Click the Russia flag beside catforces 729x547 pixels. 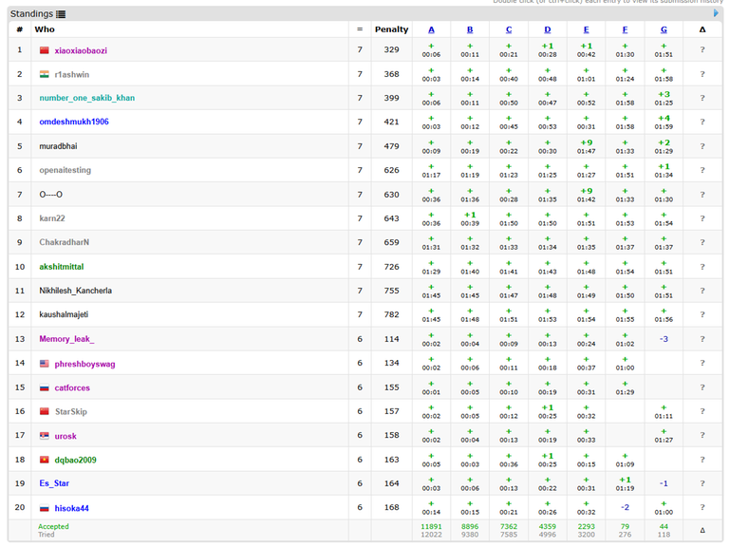pyautogui.click(x=44, y=387)
